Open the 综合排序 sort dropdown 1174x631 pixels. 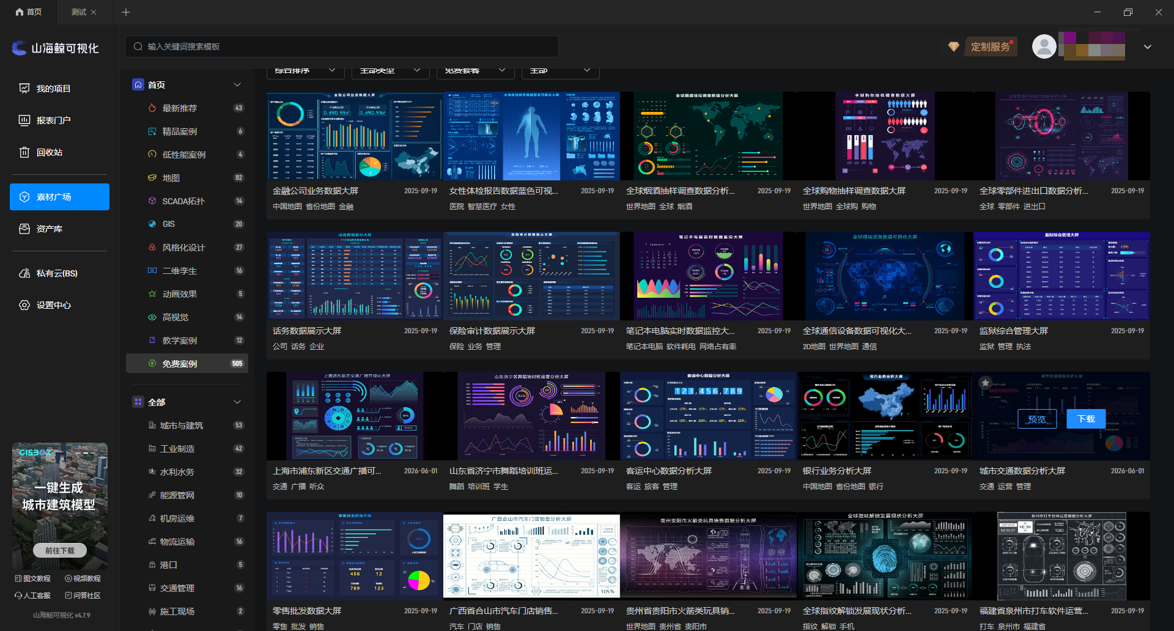point(305,71)
